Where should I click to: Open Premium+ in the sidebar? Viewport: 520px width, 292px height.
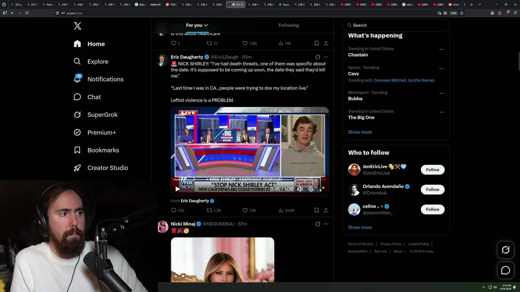click(x=95, y=133)
